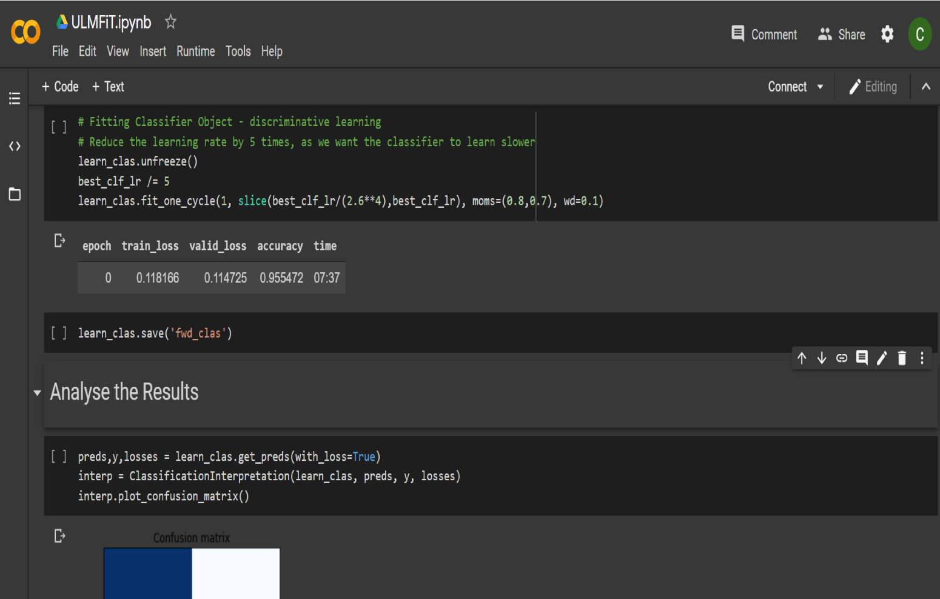Screen dimensions: 940x599
Task: Open the Tools menu
Action: 238,52
